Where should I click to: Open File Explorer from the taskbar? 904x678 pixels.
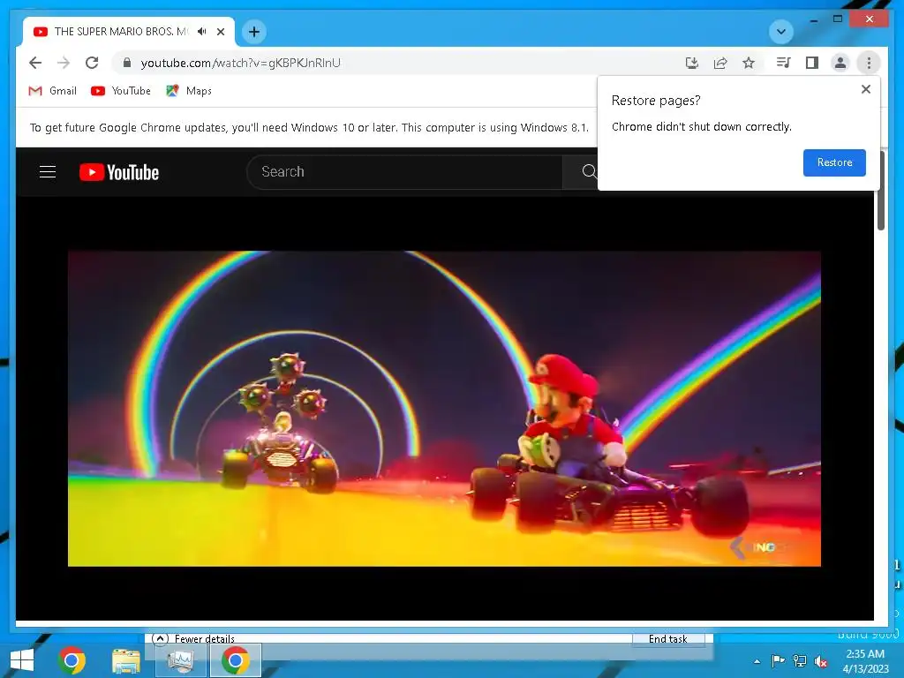click(x=125, y=660)
